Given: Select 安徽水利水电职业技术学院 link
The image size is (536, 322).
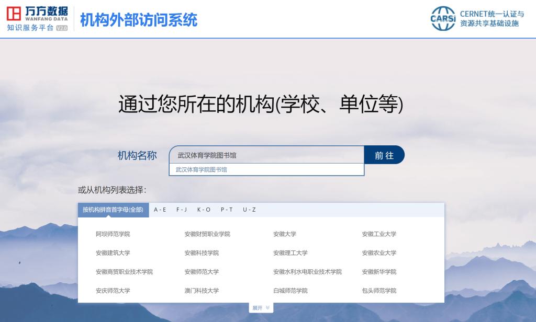Looking at the screenshot, I should click(x=307, y=272).
